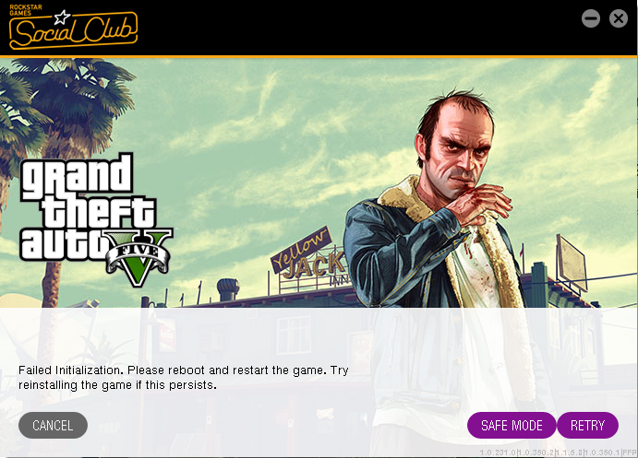This screenshot has height=458, width=638.
Task: Click the blank rooftop billboard on right
Action: (572, 263)
